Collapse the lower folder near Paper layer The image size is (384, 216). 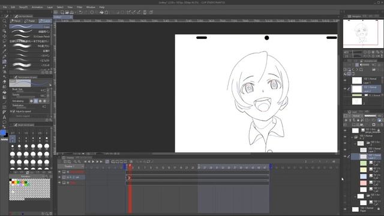355,196
